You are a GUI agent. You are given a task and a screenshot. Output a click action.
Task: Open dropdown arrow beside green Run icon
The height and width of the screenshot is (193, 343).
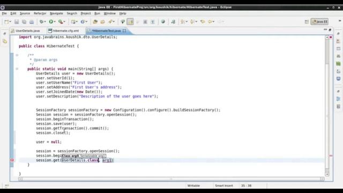tap(55, 21)
